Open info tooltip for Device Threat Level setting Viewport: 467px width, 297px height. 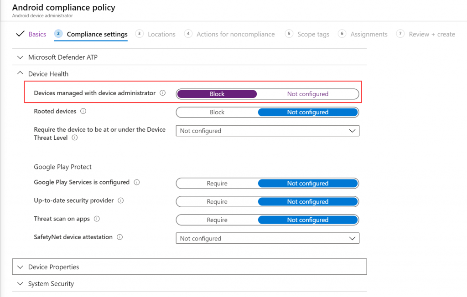(75, 138)
